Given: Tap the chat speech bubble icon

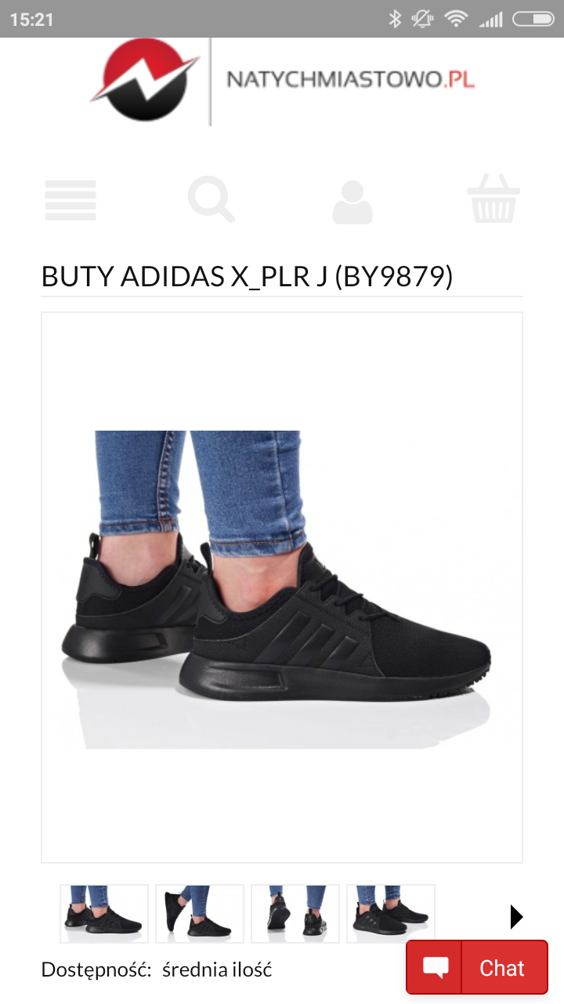Looking at the screenshot, I should 436,969.
